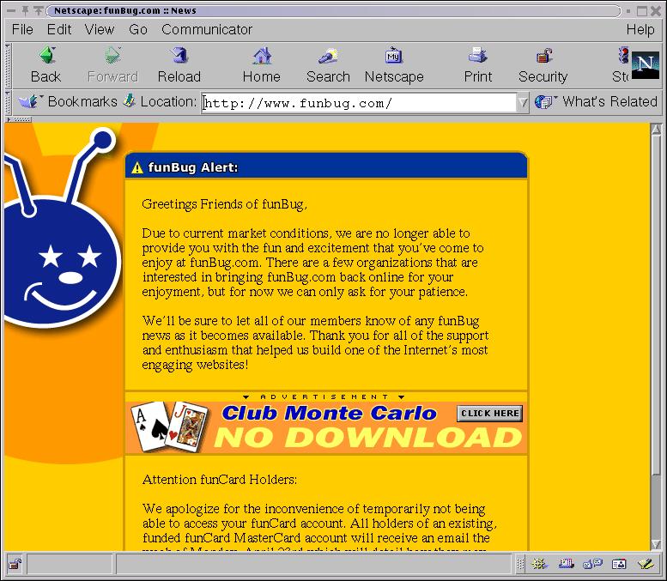Click the padlock security status icon
The image size is (667, 581).
(15, 564)
